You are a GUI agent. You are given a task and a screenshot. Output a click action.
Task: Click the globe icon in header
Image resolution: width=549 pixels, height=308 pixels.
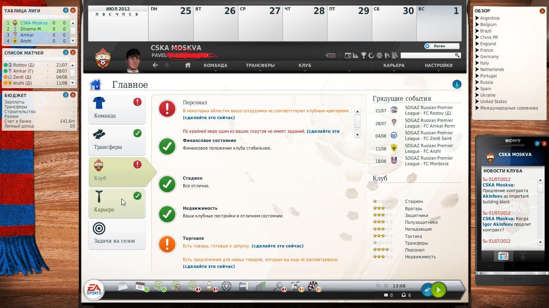click(x=379, y=55)
